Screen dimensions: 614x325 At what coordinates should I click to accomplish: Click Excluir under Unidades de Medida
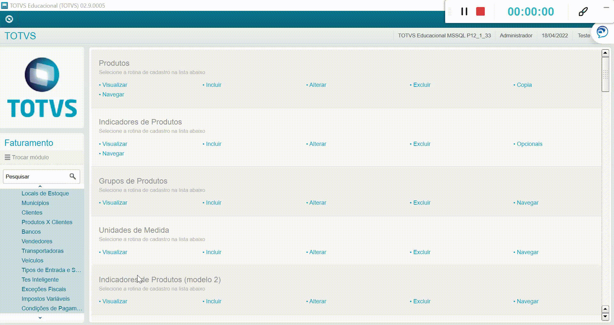pyautogui.click(x=422, y=252)
